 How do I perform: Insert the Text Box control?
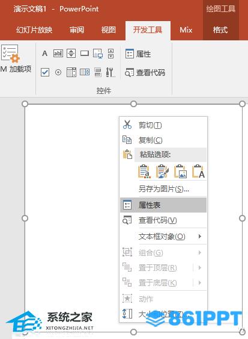point(58,54)
